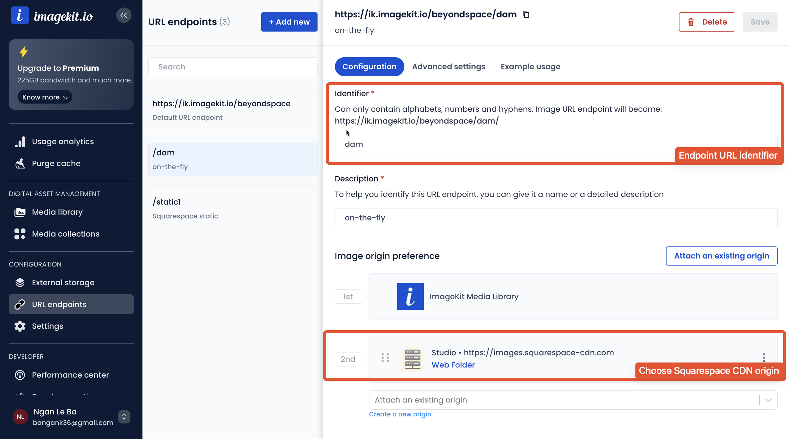Collapse the sidebar with double-chevron icon
This screenshot has width=789, height=439.
pyautogui.click(x=124, y=15)
